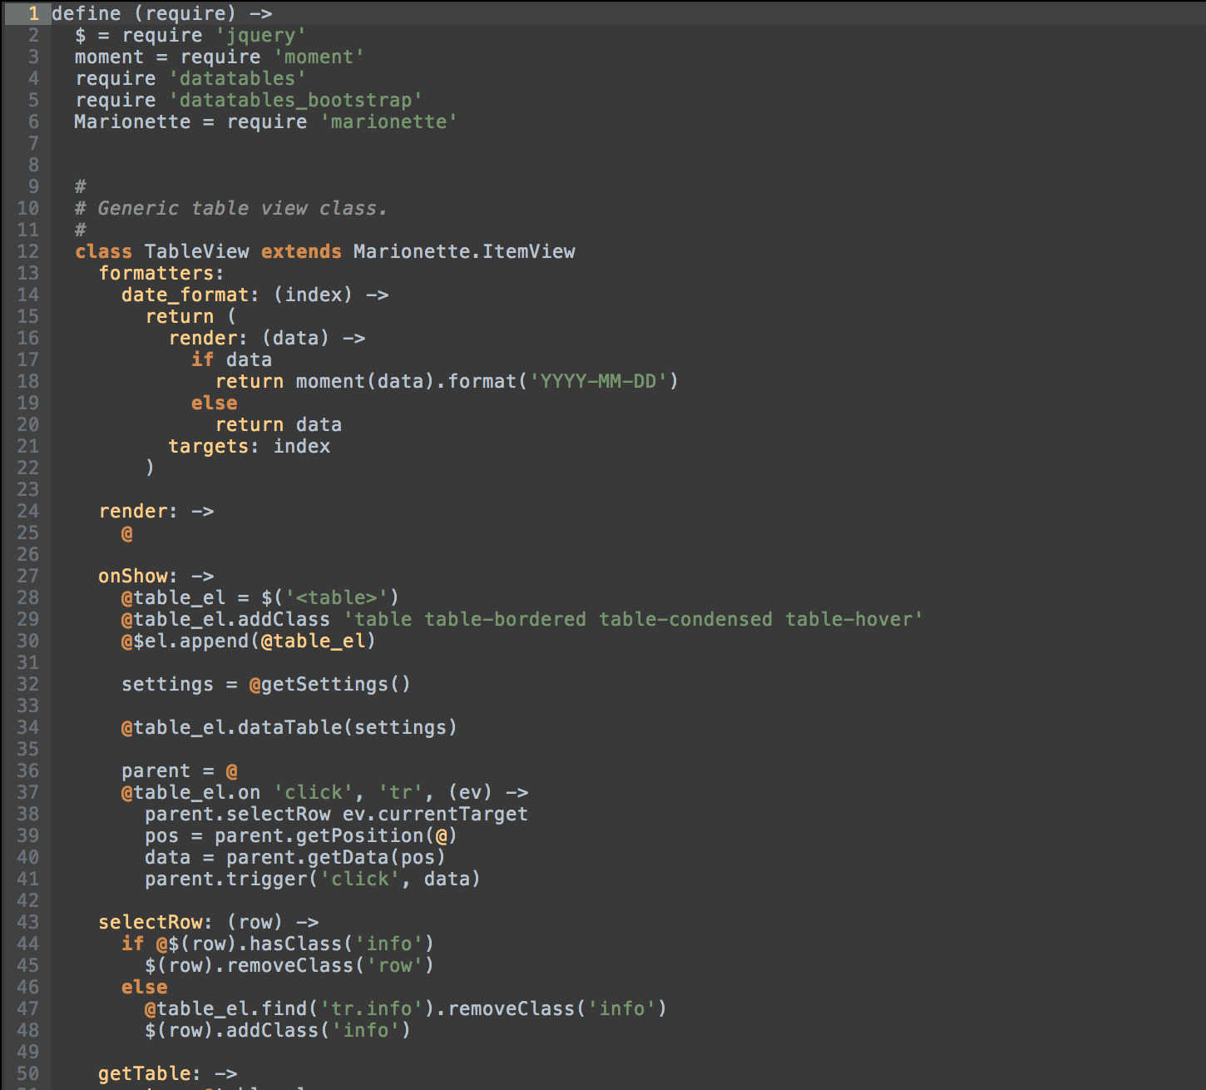
Task: Click the 'selectRow:' method name
Action: pyautogui.click(x=156, y=922)
